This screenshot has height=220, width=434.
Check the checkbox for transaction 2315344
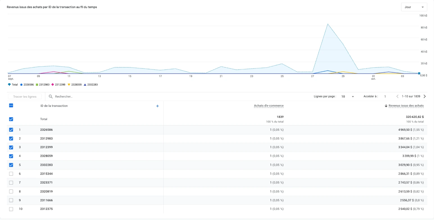pyautogui.click(x=11, y=174)
